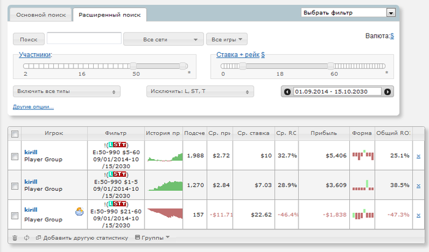This screenshot has height=252, width=429.
Task: Click left handle of stake slider
Action: tap(243, 66)
